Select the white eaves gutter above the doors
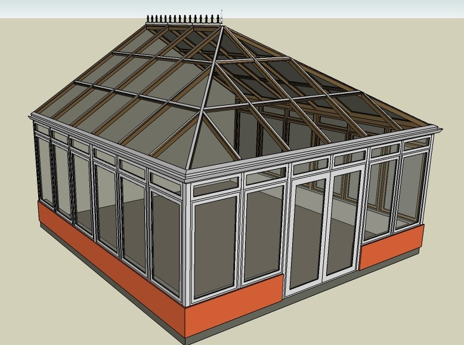 322,150
